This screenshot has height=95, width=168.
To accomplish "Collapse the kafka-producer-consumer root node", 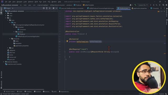I will [4, 11].
